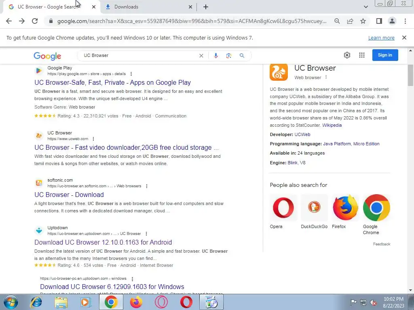The width and height of the screenshot is (414, 310).
Task: Open the Chrome profile avatar
Action: [392, 21]
